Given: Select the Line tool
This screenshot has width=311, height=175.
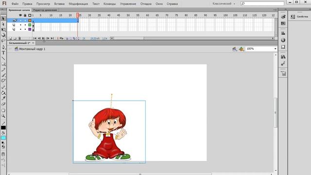Looking at the screenshot, I should 3,58.
